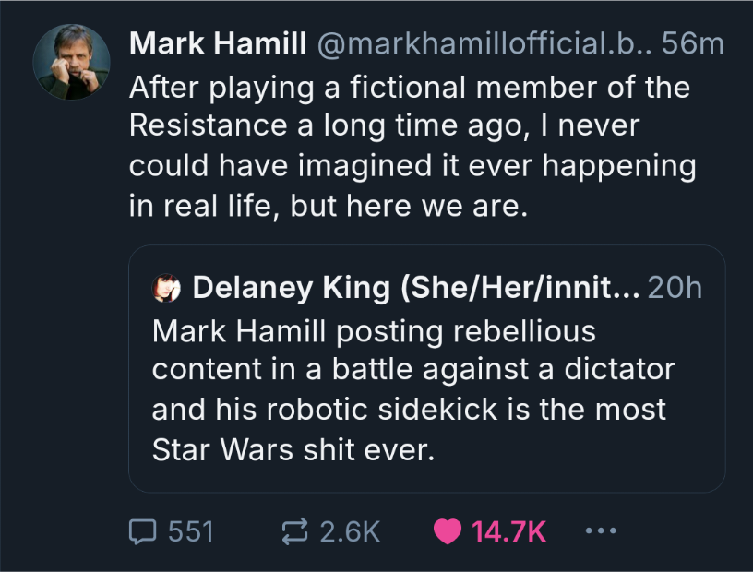Open Mark Hamill's profile avatar
753x572 pixels.
pos(71,62)
